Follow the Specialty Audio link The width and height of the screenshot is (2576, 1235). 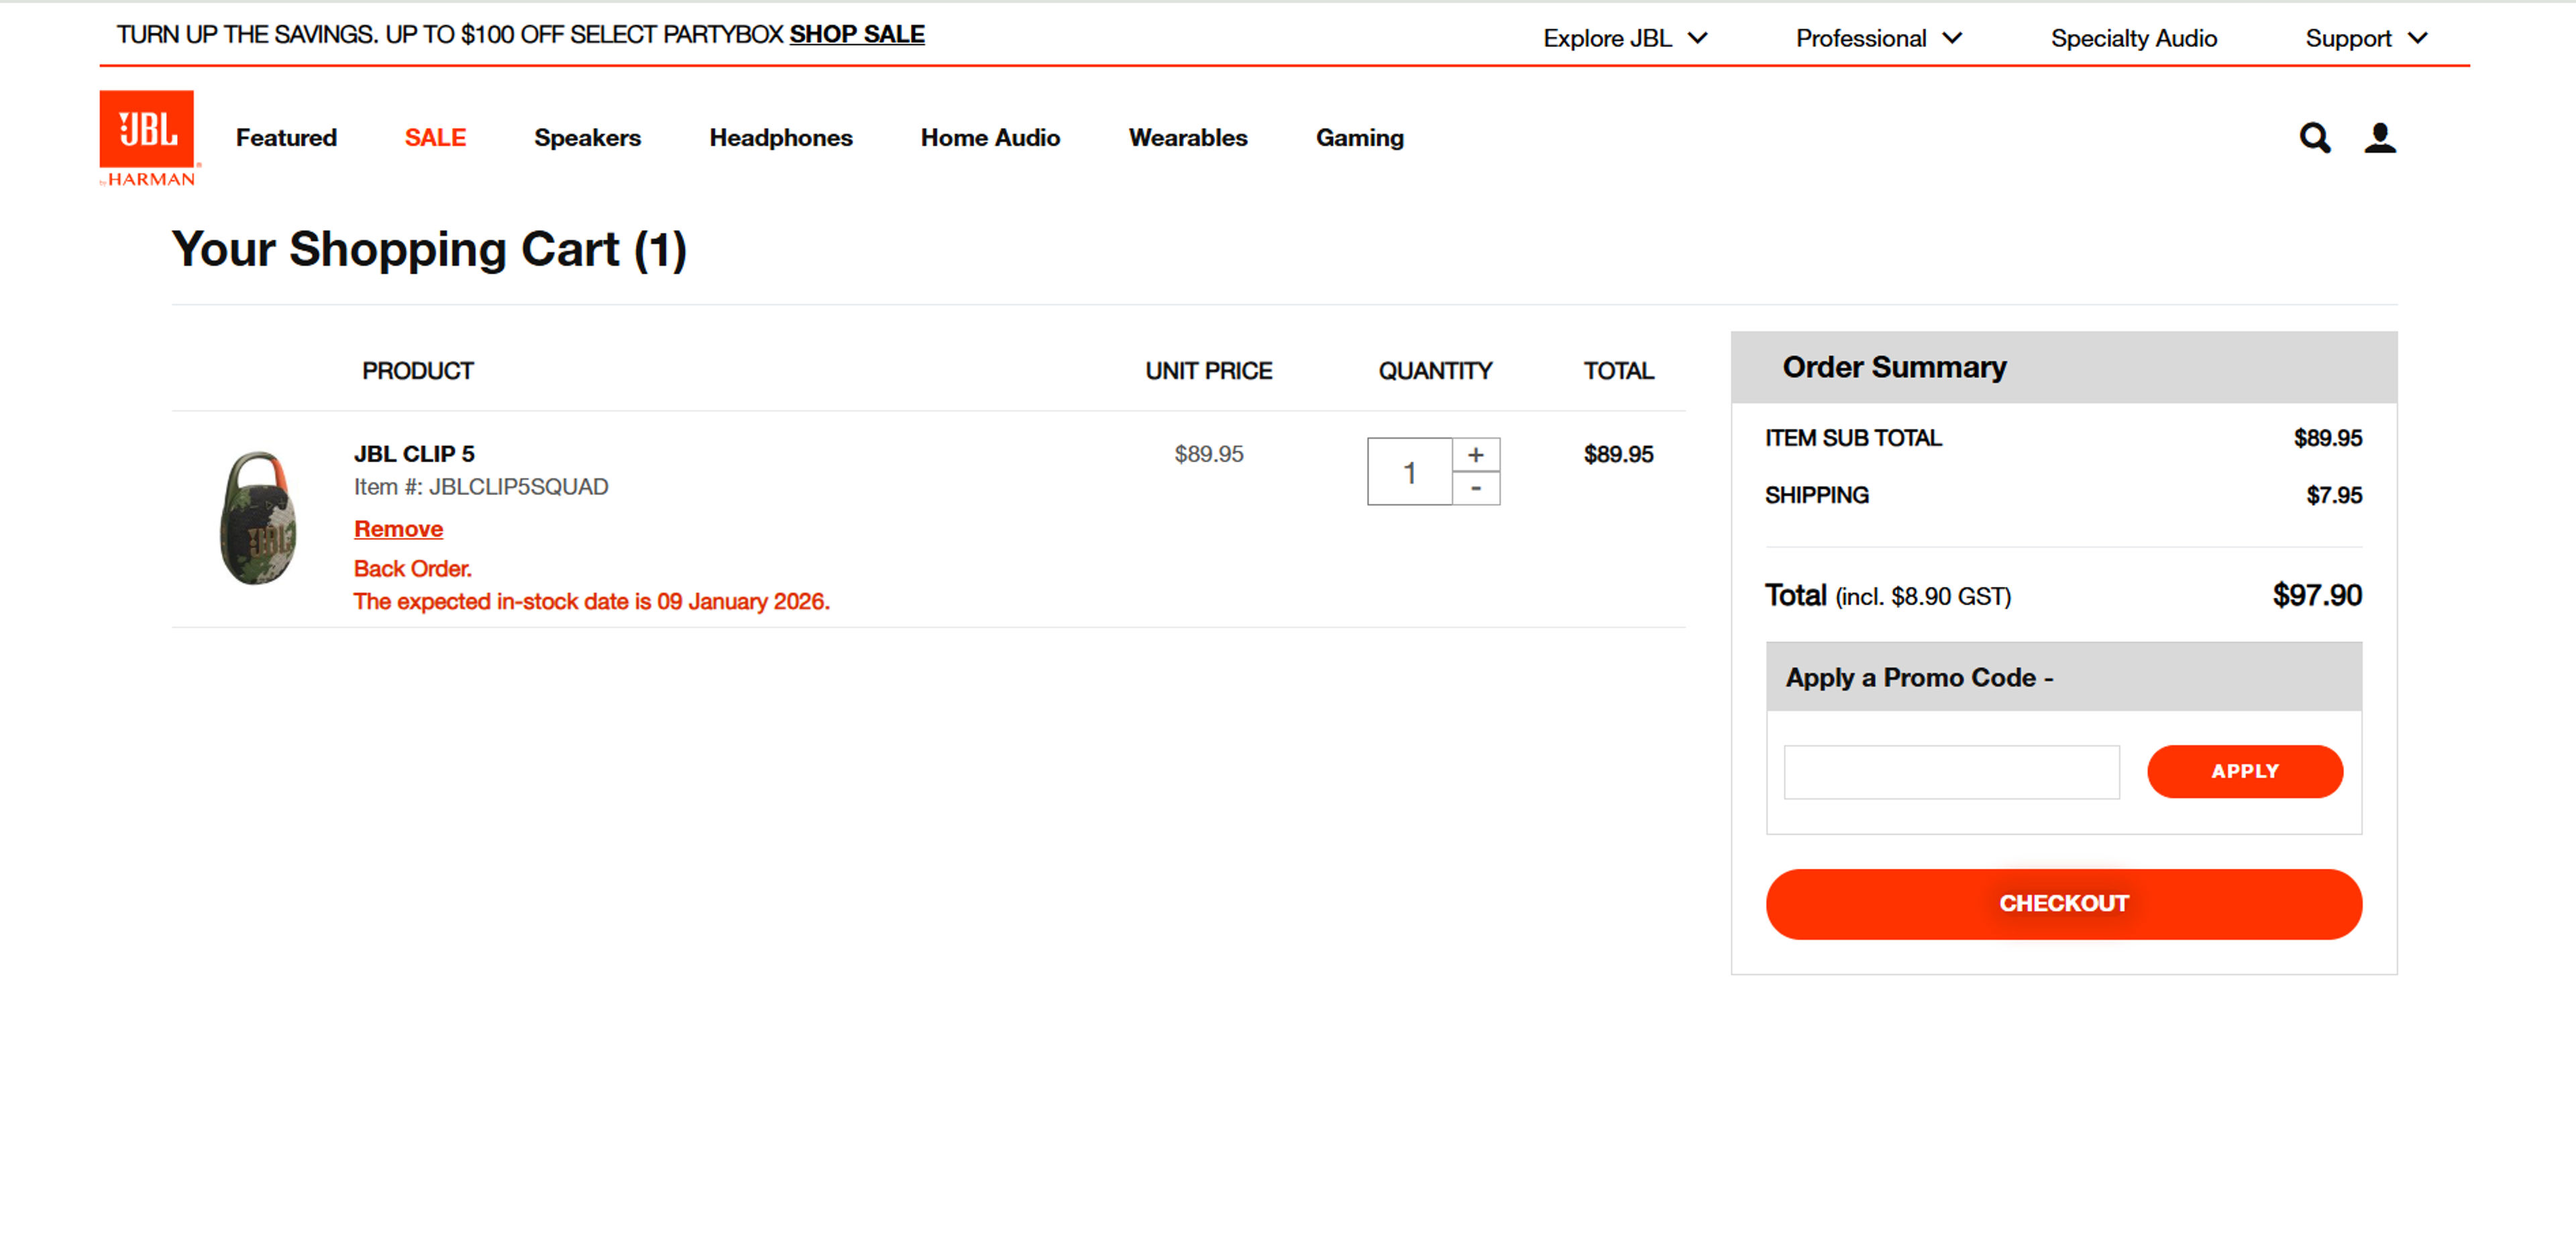pos(2133,38)
